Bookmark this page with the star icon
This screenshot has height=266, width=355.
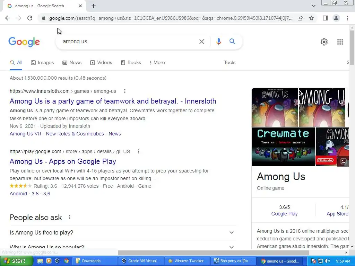tap(311, 18)
